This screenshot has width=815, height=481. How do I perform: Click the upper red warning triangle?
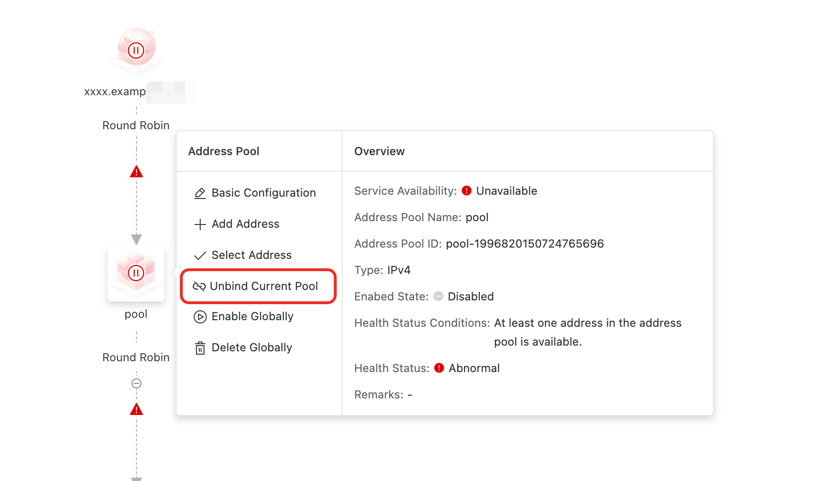click(136, 172)
